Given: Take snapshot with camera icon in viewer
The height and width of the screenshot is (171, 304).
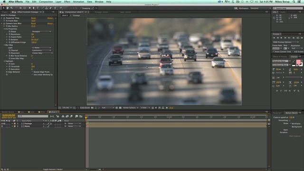Looking at the screenshot, I should 92,108.
